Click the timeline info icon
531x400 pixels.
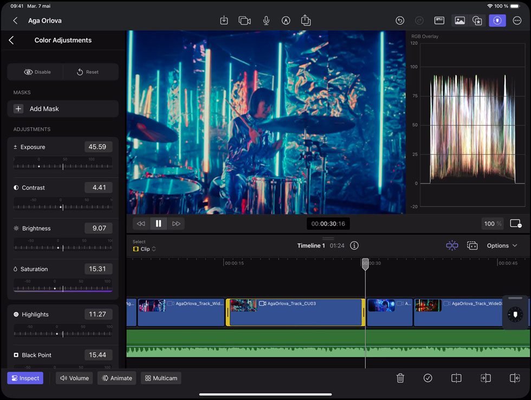coord(354,246)
